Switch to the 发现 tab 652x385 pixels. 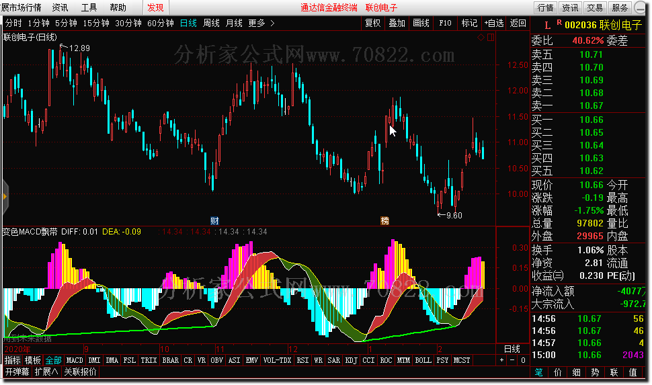pyautogui.click(x=156, y=7)
